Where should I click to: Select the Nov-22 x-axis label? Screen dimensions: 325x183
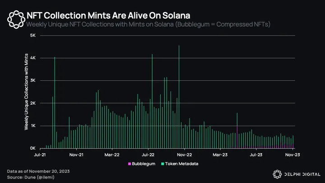185,154
